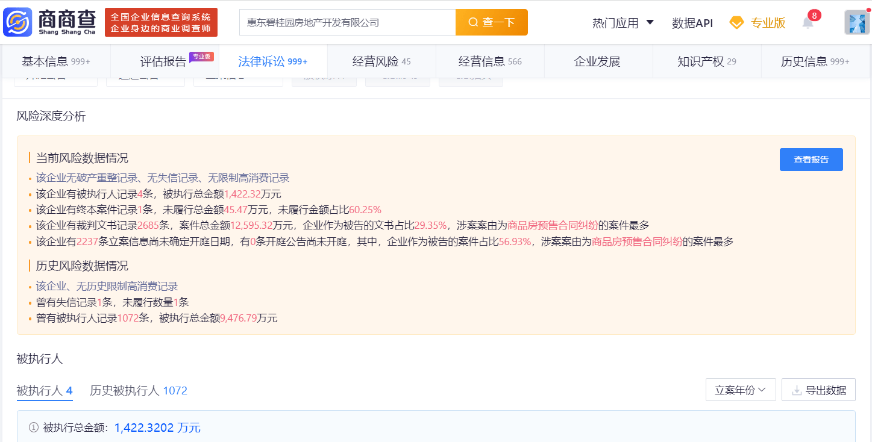Open the 经营风险 tab
Viewport: 872px width, 442px height.
tap(381, 61)
